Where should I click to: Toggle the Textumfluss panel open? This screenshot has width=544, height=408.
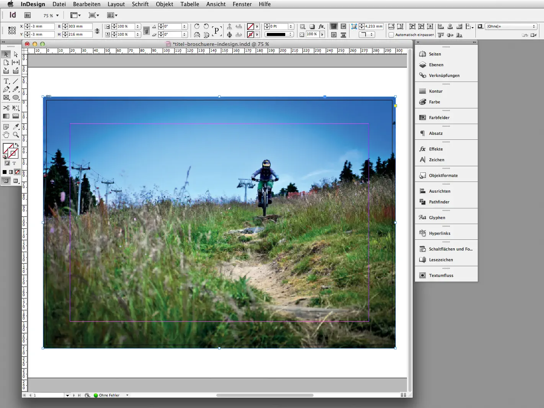tap(441, 275)
